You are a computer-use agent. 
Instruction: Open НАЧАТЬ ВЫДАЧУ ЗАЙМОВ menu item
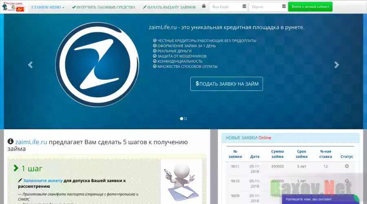169,7
